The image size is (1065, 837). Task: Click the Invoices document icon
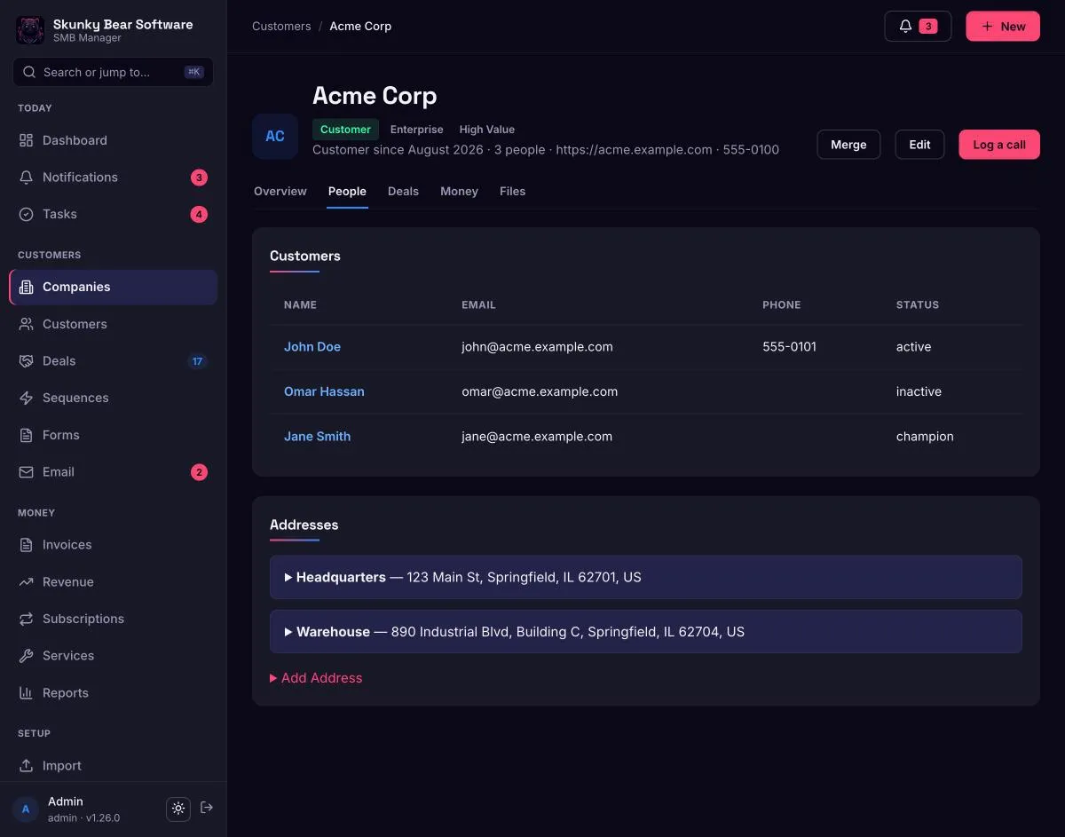tap(26, 545)
